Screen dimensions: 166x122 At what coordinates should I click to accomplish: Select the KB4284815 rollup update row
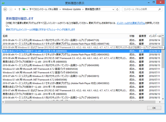pos(82,98)
